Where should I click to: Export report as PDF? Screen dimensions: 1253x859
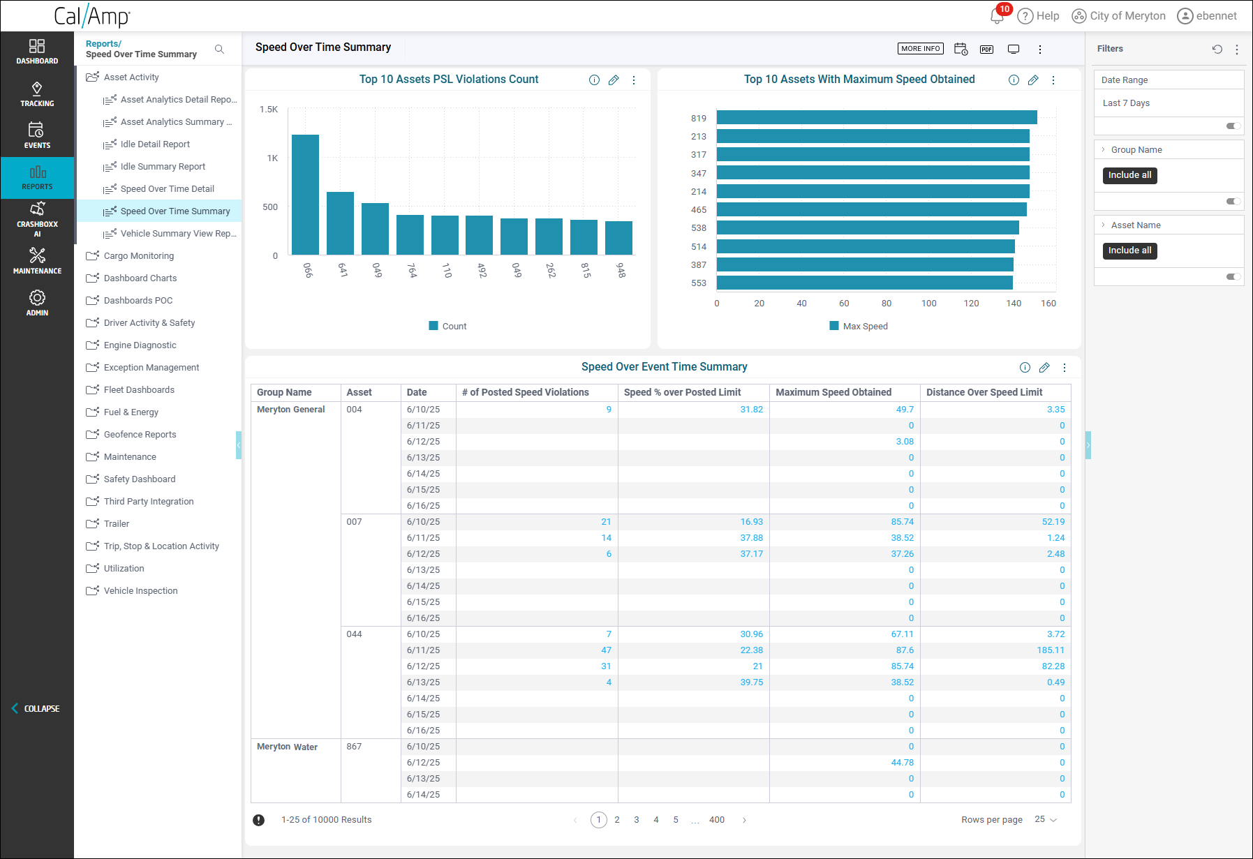[986, 49]
